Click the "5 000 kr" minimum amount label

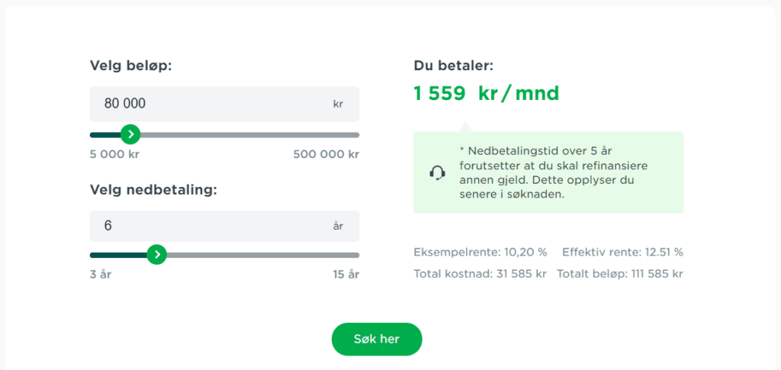(114, 154)
